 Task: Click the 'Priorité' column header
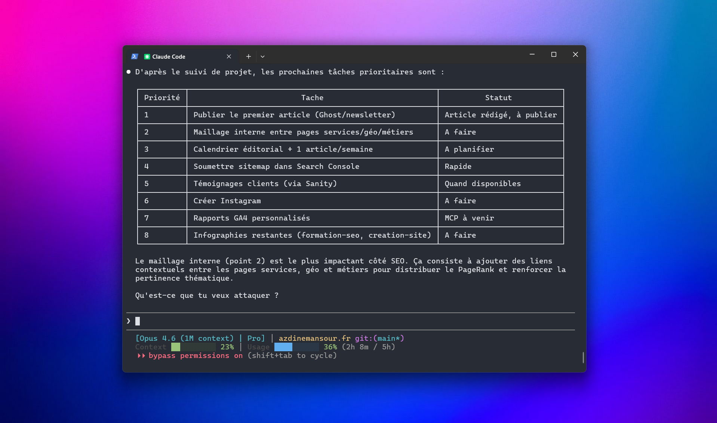click(162, 98)
